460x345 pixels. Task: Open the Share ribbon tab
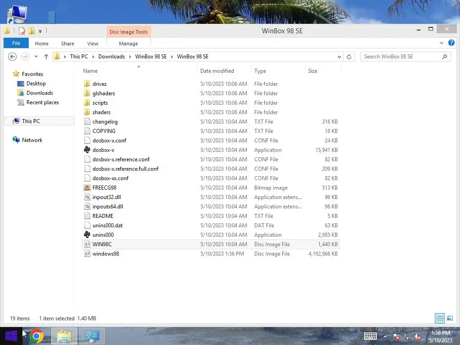tap(67, 44)
